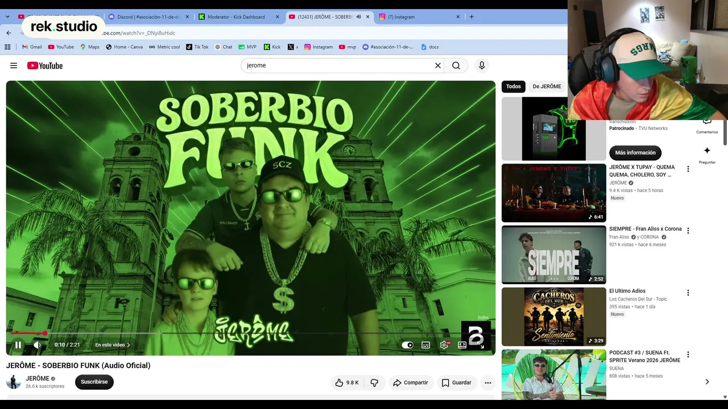Toggle the autoplay switch in the player
The height and width of the screenshot is (409, 728).
pyautogui.click(x=408, y=345)
